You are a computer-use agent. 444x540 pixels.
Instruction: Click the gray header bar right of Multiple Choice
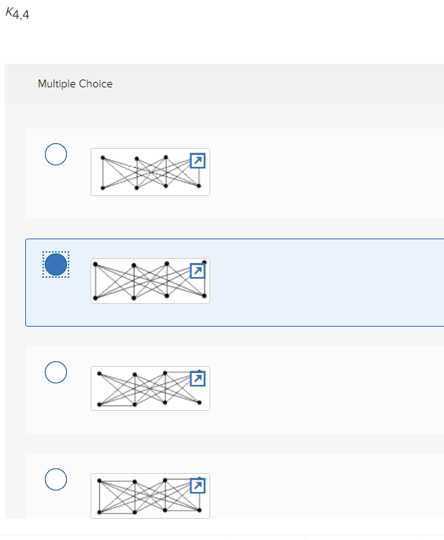(x=276, y=83)
